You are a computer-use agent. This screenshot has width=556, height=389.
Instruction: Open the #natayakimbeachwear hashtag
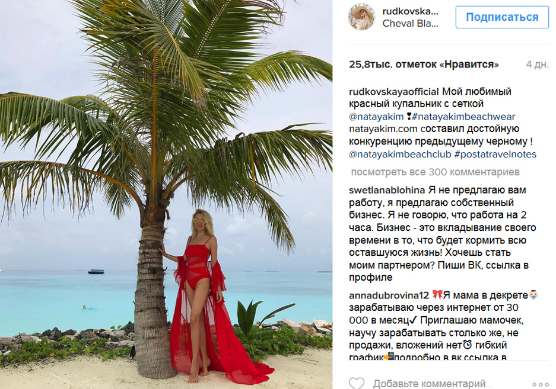(x=464, y=117)
